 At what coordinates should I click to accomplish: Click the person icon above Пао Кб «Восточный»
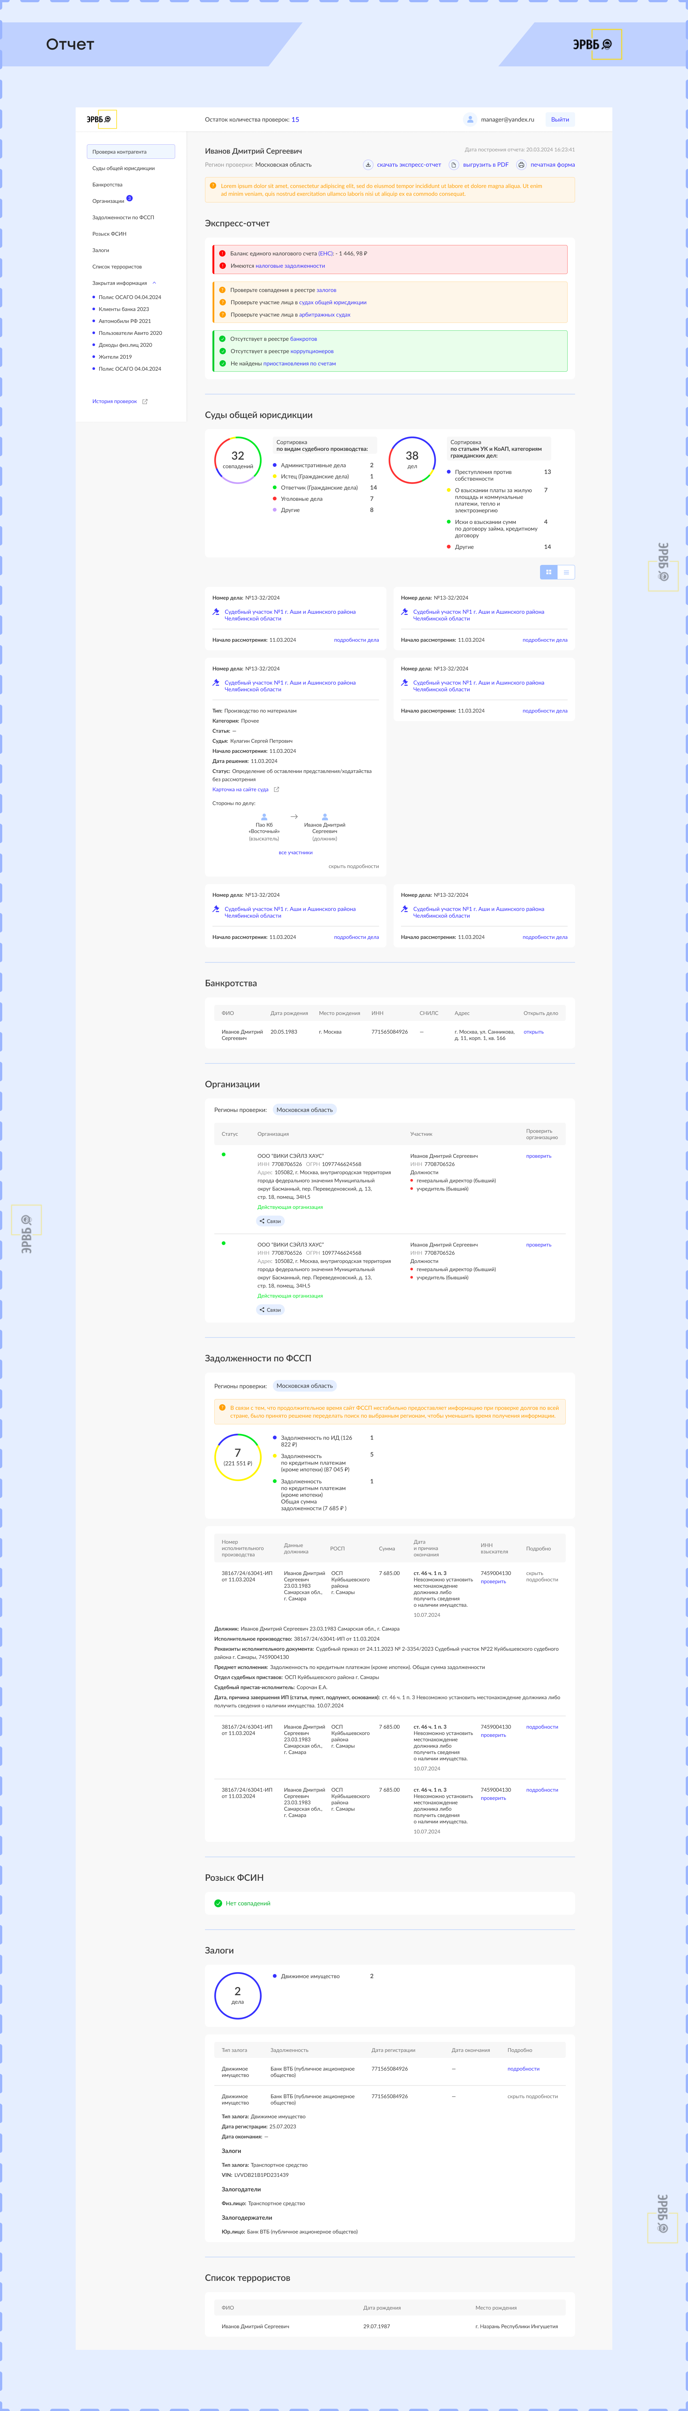[x=264, y=817]
